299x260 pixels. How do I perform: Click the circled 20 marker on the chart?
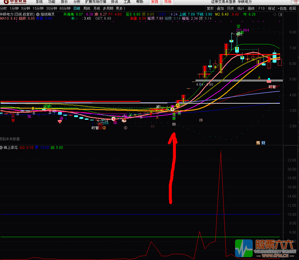tap(201, 120)
